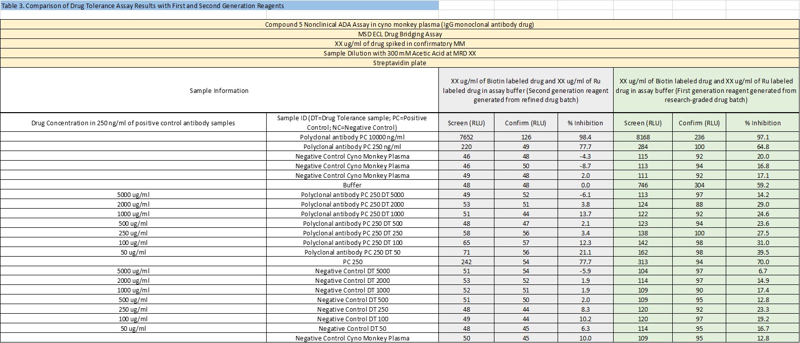
Task: Select the % Inhibition value 6.7
Action: (x=763, y=271)
